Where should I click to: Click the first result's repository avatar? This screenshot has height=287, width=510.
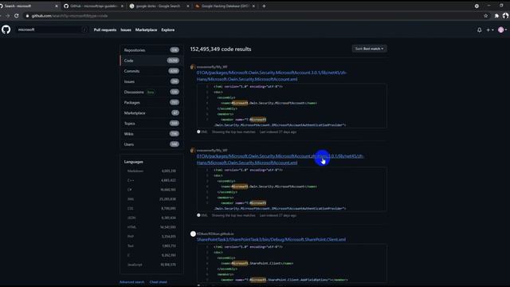pos(193,67)
